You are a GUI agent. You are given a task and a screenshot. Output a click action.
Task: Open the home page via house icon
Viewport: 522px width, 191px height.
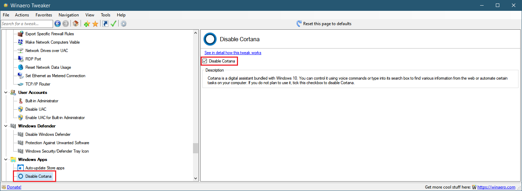click(x=75, y=24)
